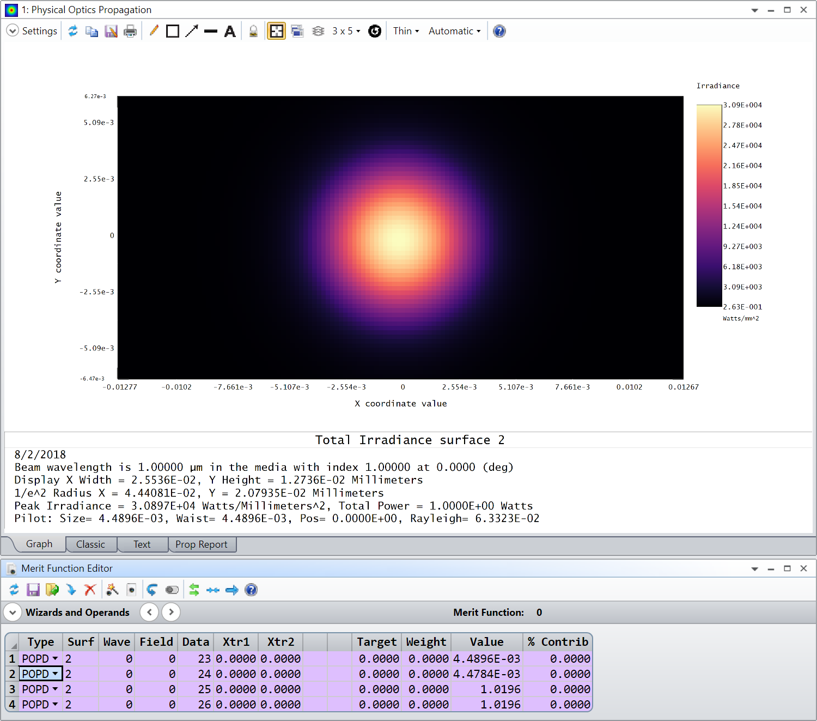Click the blue converging arrows icon
This screenshot has width=817, height=721.
pos(213,590)
